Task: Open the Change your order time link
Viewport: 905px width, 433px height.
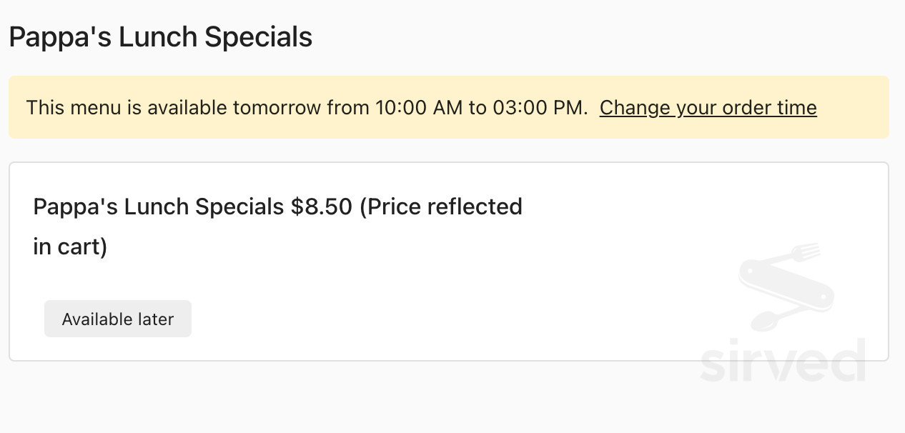Action: coord(708,108)
